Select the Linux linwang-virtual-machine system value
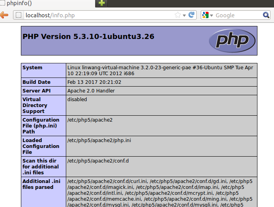The height and width of the screenshot is (207, 274). pos(160,70)
